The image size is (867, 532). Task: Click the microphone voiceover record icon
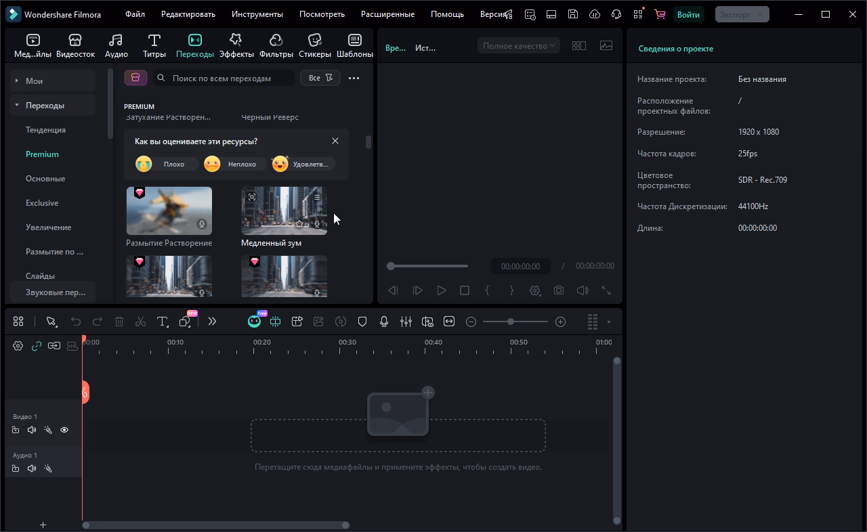[x=384, y=322]
